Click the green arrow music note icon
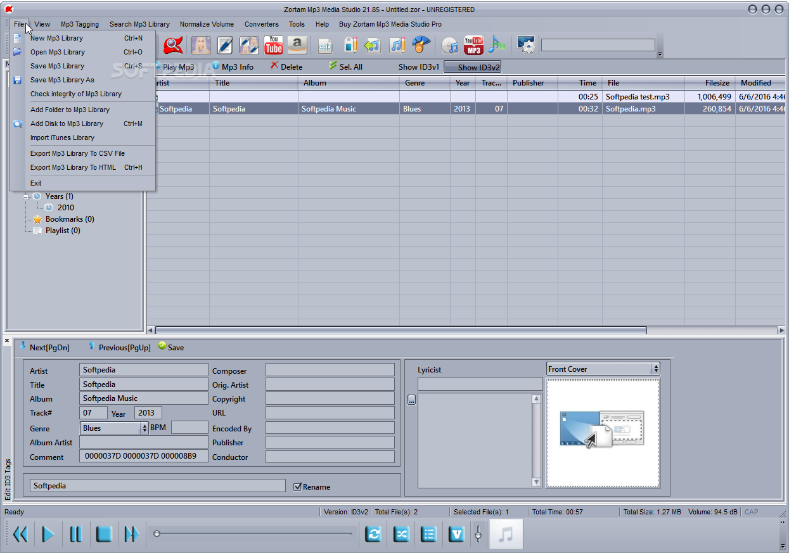 [373, 45]
